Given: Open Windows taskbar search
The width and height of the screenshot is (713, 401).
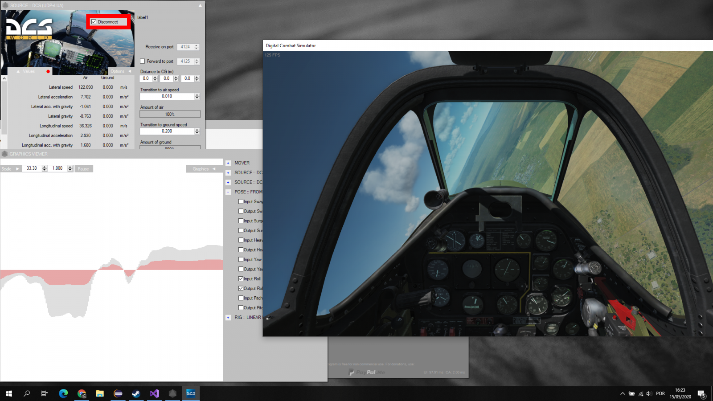Looking at the screenshot, I should click(27, 393).
